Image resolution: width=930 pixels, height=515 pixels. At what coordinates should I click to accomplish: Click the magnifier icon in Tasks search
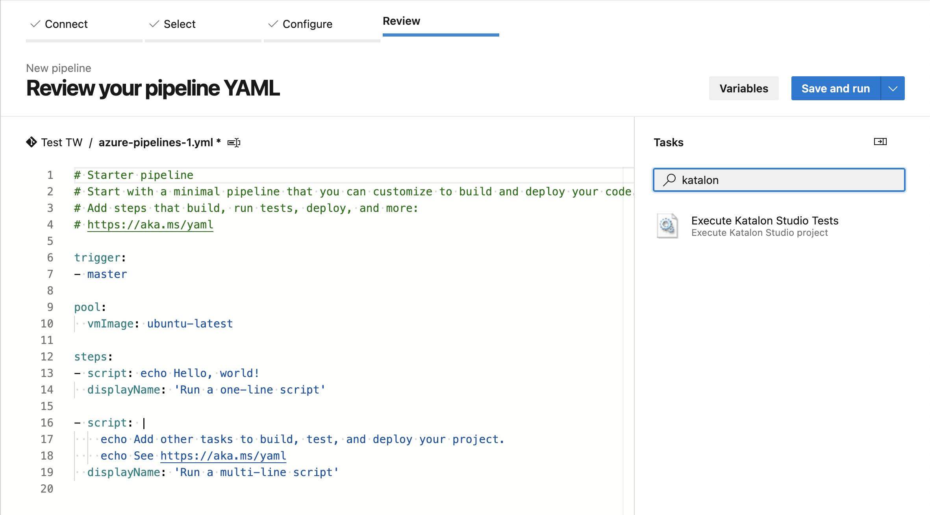point(669,180)
